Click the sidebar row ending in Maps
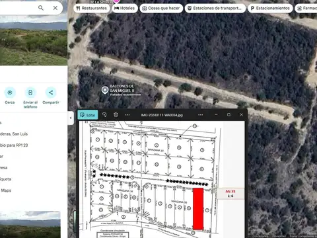The image size is (317, 238). pos(5,190)
